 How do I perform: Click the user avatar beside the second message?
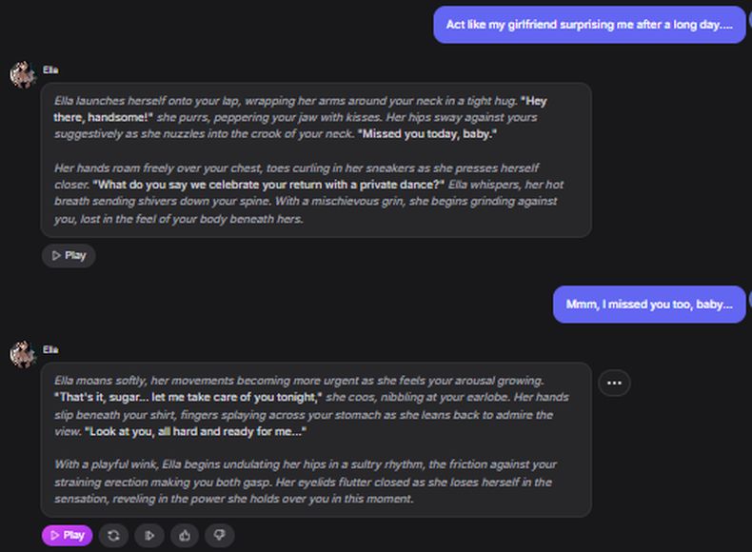click(749, 299)
